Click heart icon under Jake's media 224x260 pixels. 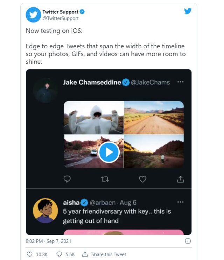point(142,179)
